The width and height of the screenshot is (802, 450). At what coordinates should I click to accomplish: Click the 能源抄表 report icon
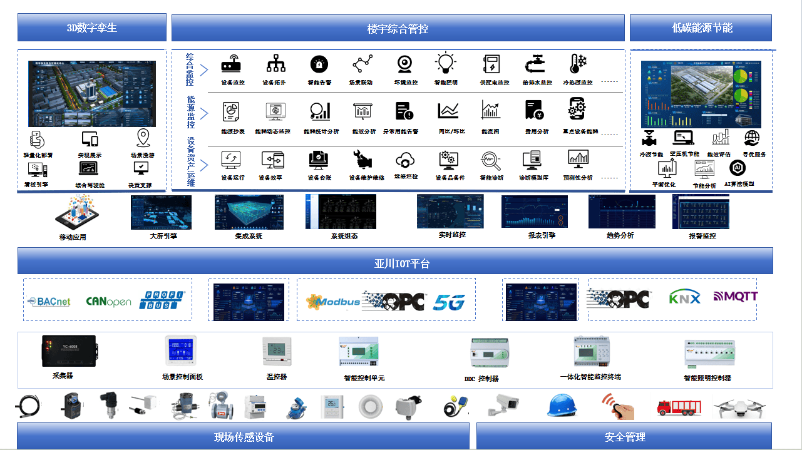(x=231, y=112)
